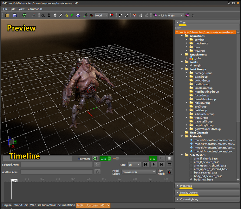Click the tolerance 0.10 spinner arrows
This screenshot has width=241, height=209.
tap(109, 159)
